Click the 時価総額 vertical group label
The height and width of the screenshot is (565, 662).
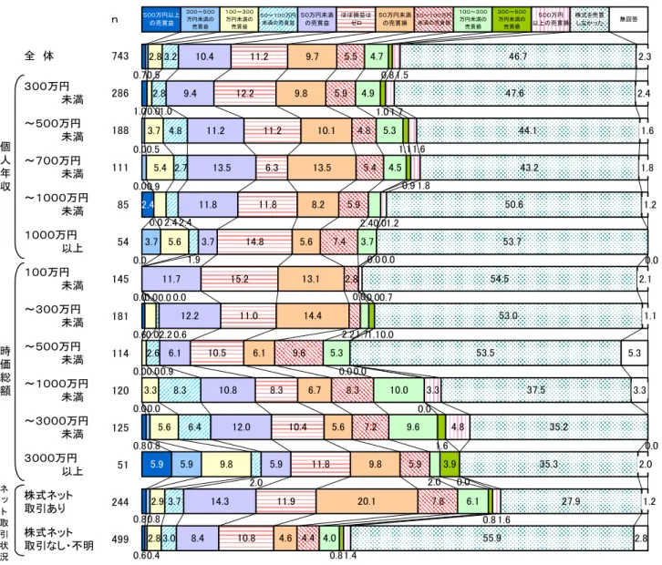tap(5, 371)
